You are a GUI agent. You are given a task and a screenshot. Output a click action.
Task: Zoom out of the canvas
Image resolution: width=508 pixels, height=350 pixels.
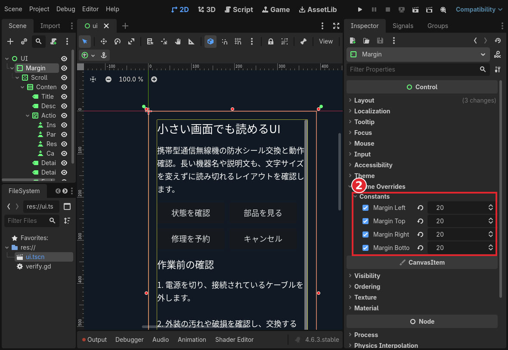(108, 79)
